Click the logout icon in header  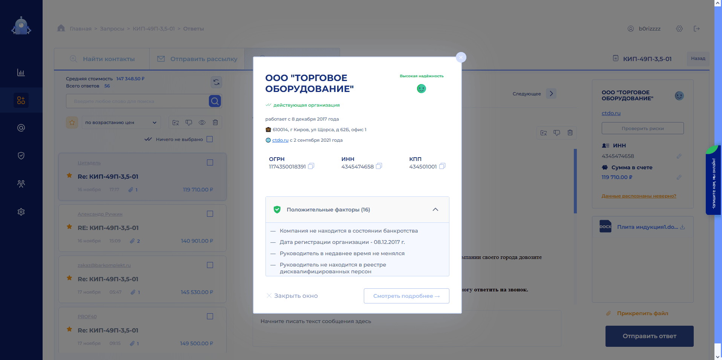(x=697, y=29)
